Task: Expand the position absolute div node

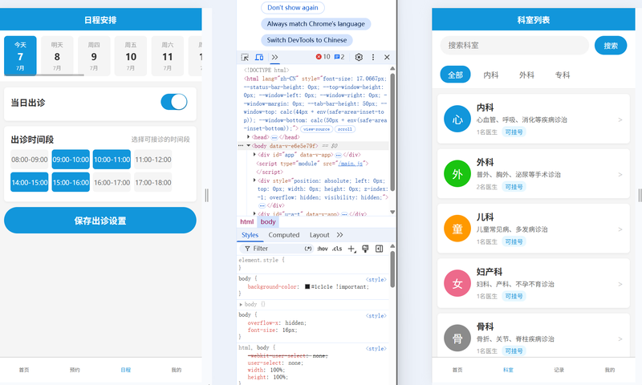Action: 254,180
